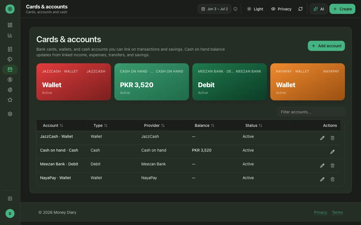Select the highlighted cards and accounts sidebar icon
Viewport: 361px width, 225px height.
tap(10, 69)
